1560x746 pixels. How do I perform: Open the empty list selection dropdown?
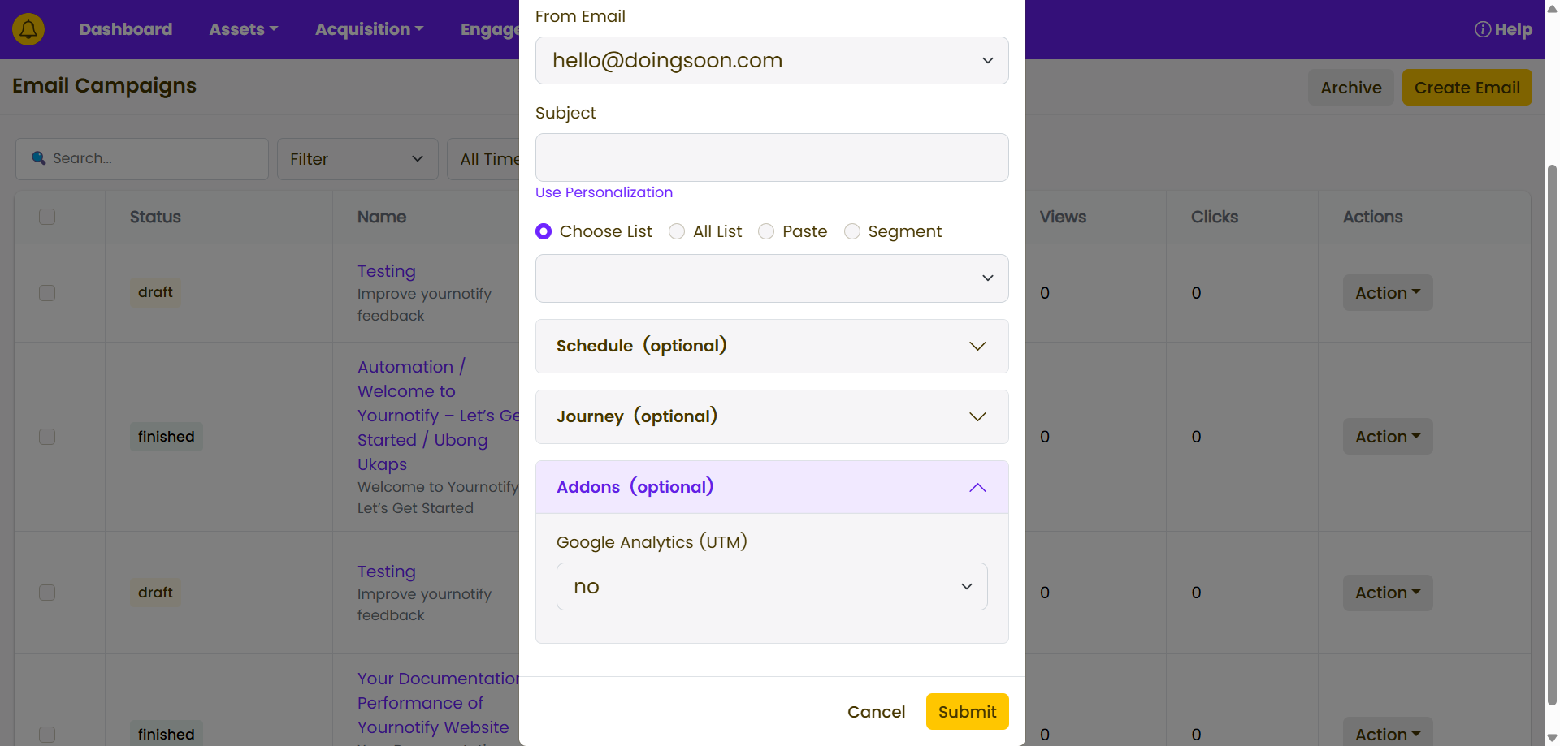tap(771, 278)
